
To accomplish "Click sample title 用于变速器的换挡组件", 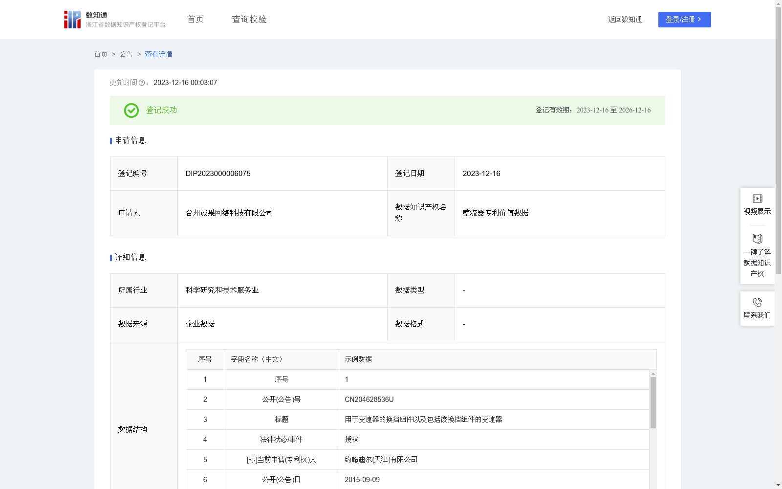I will (423, 420).
